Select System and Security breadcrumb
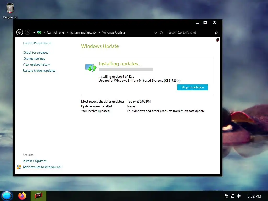Viewport: 268px width, 201px height. click(x=83, y=32)
